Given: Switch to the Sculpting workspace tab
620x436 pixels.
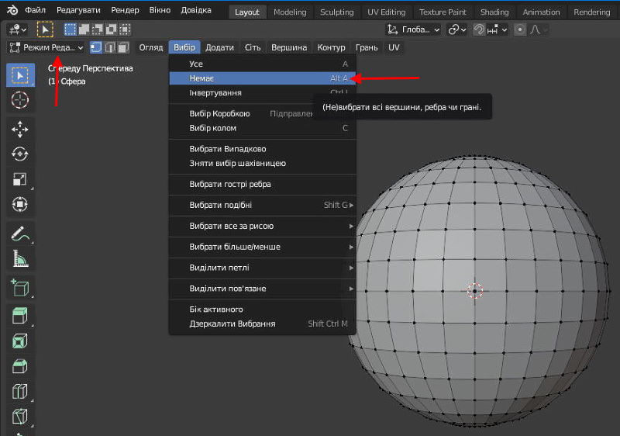Looking at the screenshot, I should point(337,12).
